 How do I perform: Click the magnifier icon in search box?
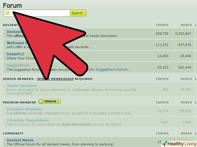[8, 13]
